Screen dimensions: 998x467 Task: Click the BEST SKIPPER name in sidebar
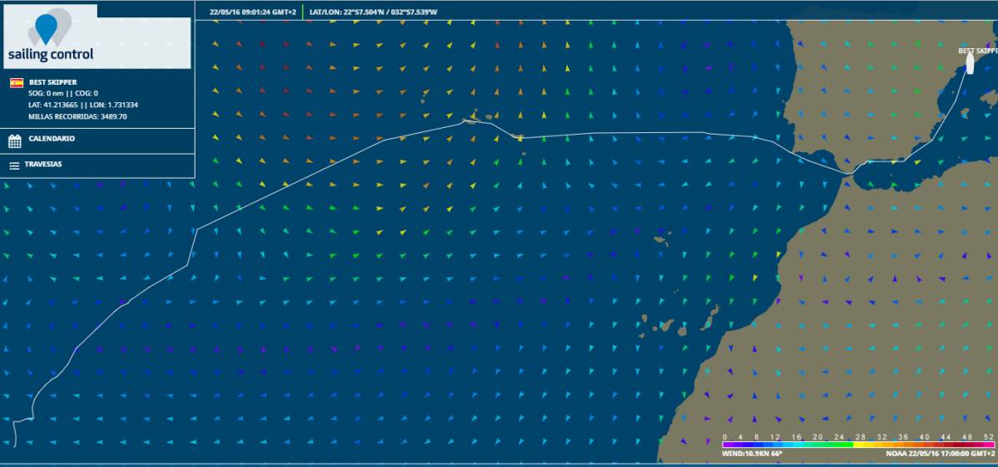point(52,82)
